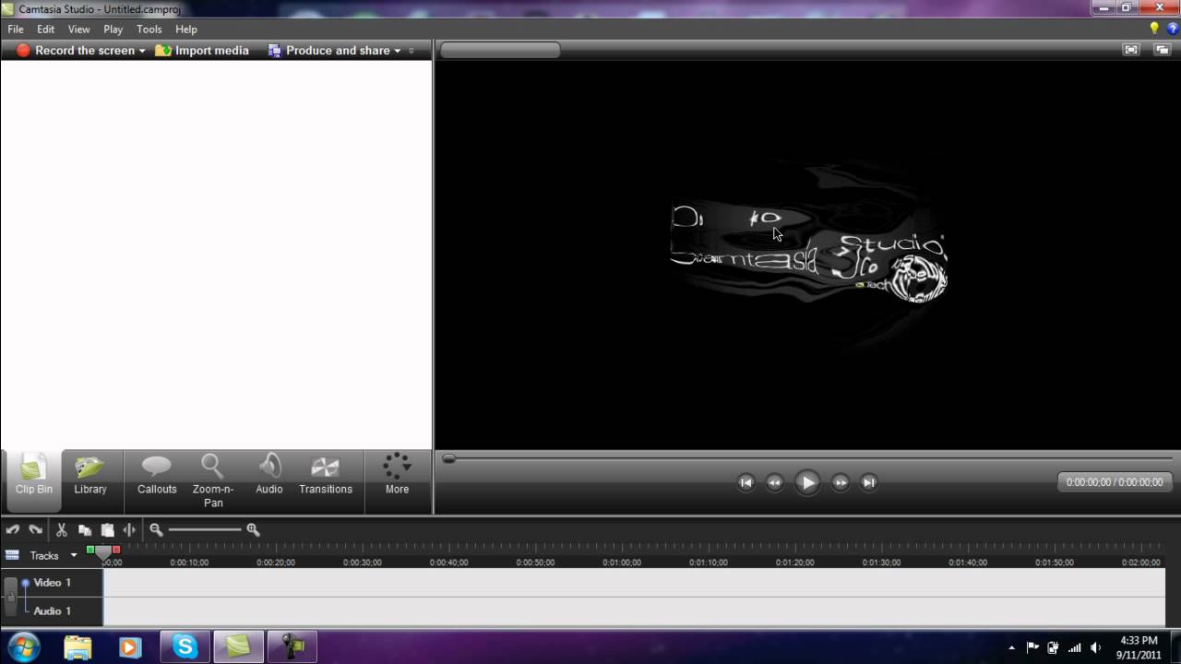Screen dimensions: 1181x664
Task: Toggle full screen preview icon
Action: tap(1131, 50)
